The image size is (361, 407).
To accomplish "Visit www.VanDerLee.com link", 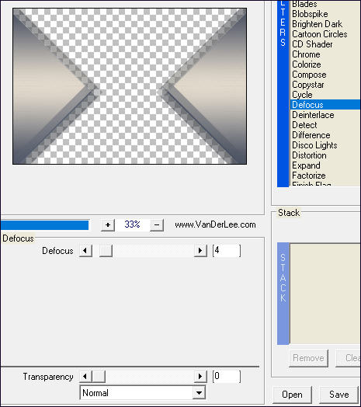I will point(215,224).
